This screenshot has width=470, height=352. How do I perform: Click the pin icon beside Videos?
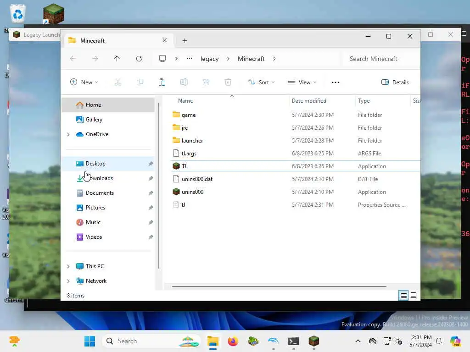coord(151,237)
